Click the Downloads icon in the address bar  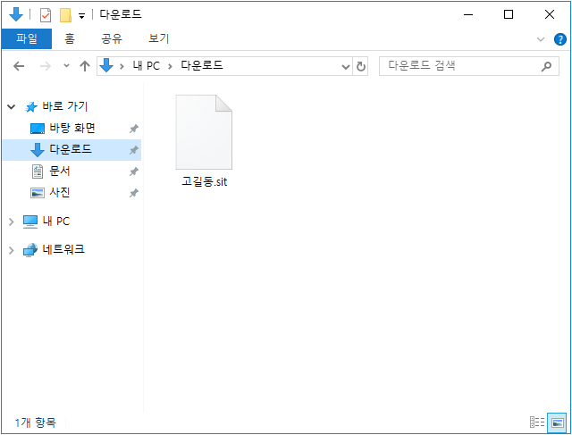[106, 65]
